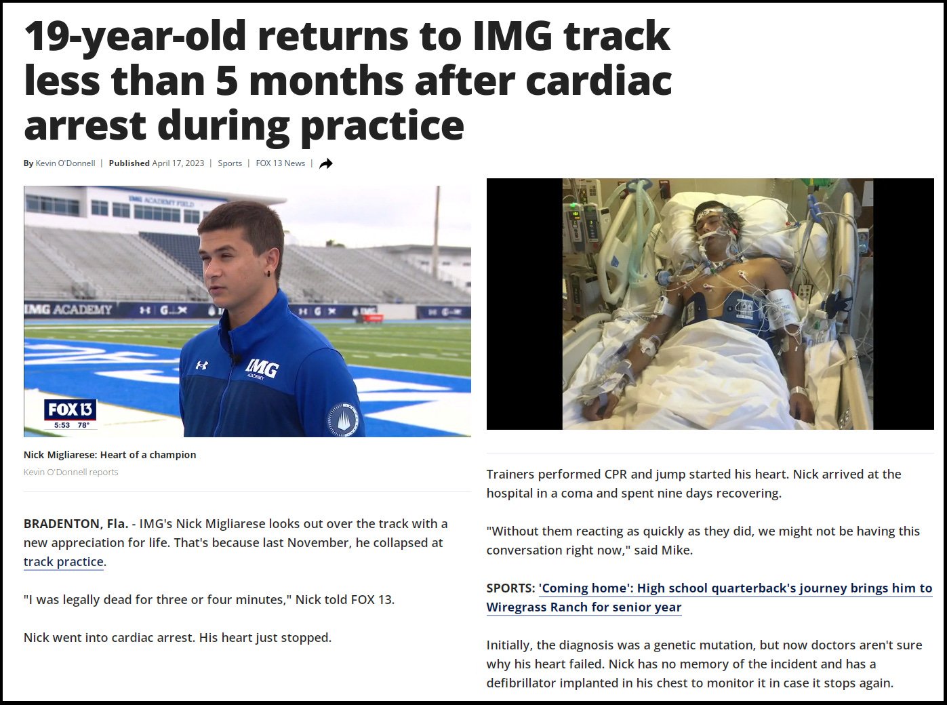The width and height of the screenshot is (947, 705).
Task: Click the published date April 17, 2023
Action: tap(178, 163)
